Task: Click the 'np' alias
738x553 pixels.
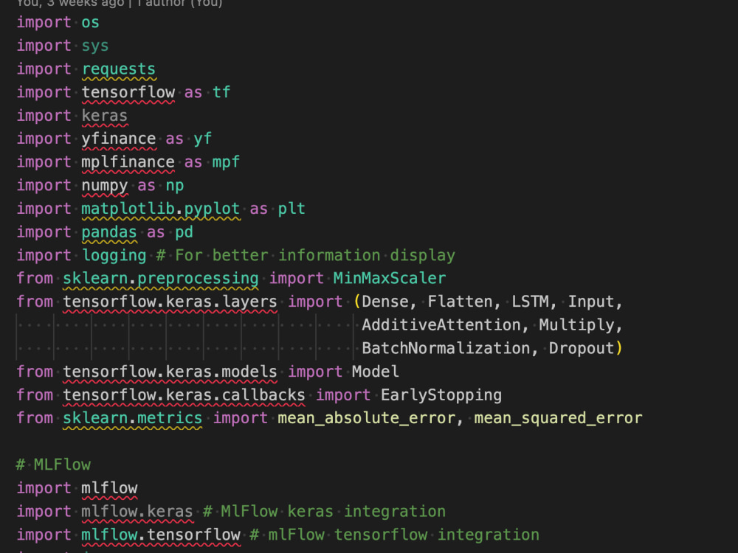Action: (x=175, y=186)
